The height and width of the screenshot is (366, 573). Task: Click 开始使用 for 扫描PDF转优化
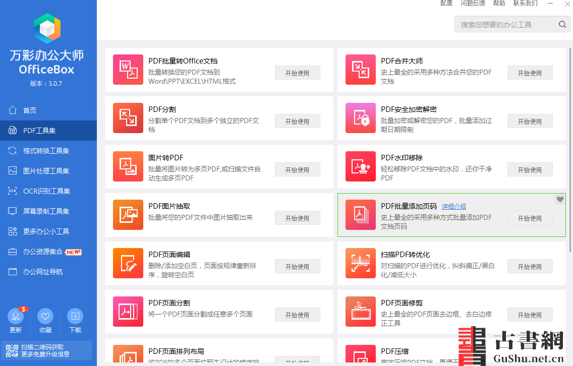[x=530, y=267]
